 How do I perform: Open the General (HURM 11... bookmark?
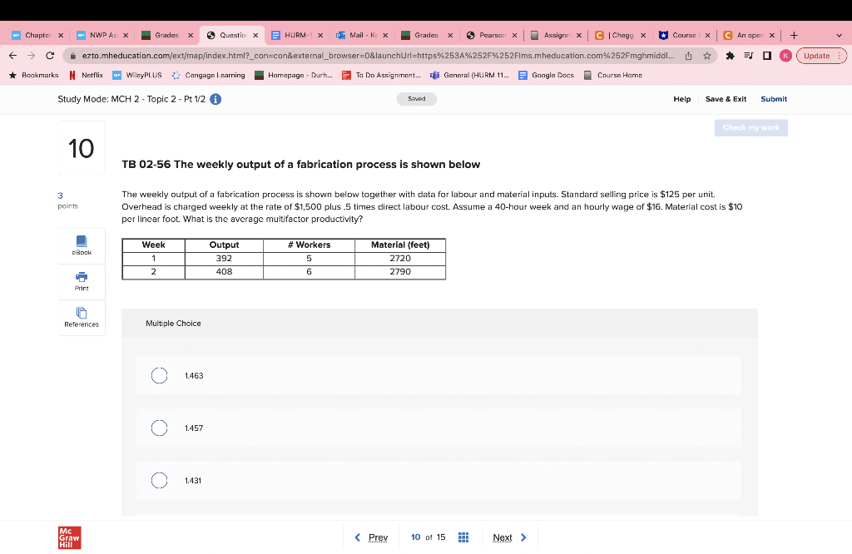click(469, 75)
